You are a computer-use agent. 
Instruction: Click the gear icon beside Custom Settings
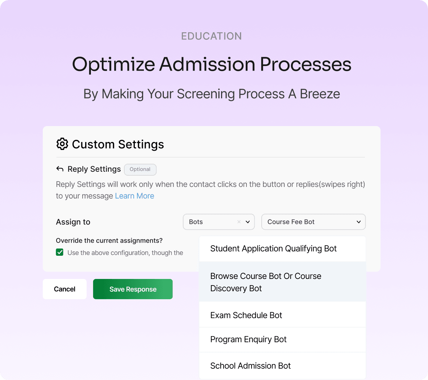coord(62,144)
